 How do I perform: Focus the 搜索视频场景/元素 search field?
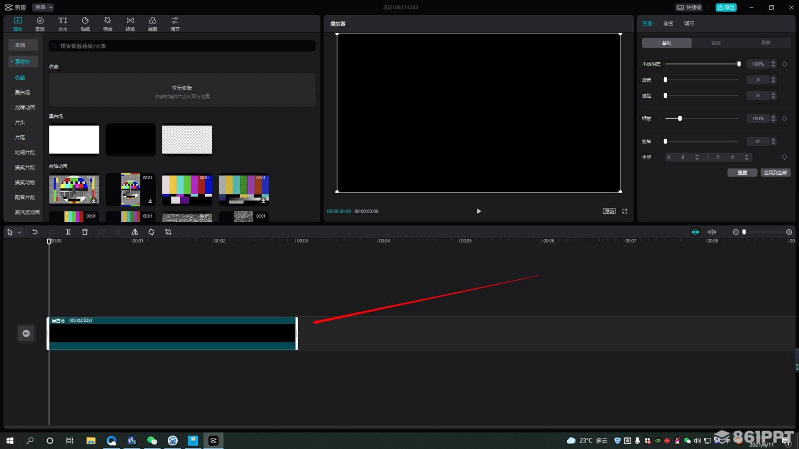coord(182,46)
